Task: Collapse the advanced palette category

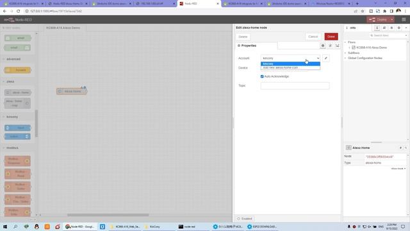Action: (13, 59)
